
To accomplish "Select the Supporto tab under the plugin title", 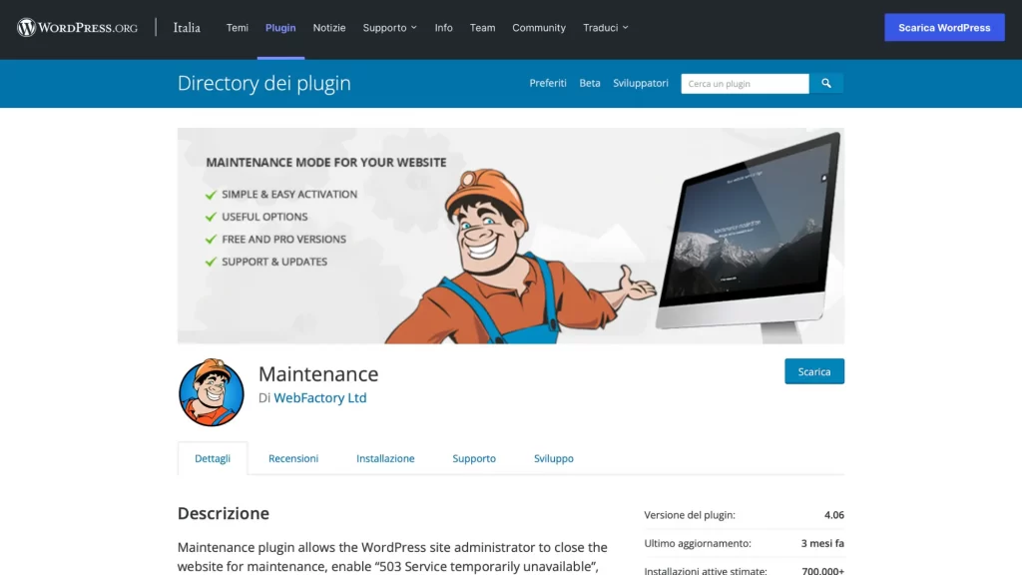I will (474, 458).
